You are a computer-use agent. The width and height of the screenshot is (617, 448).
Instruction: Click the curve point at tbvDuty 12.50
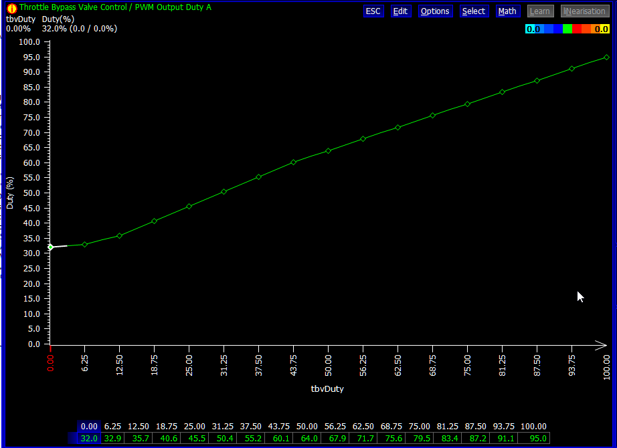119,236
